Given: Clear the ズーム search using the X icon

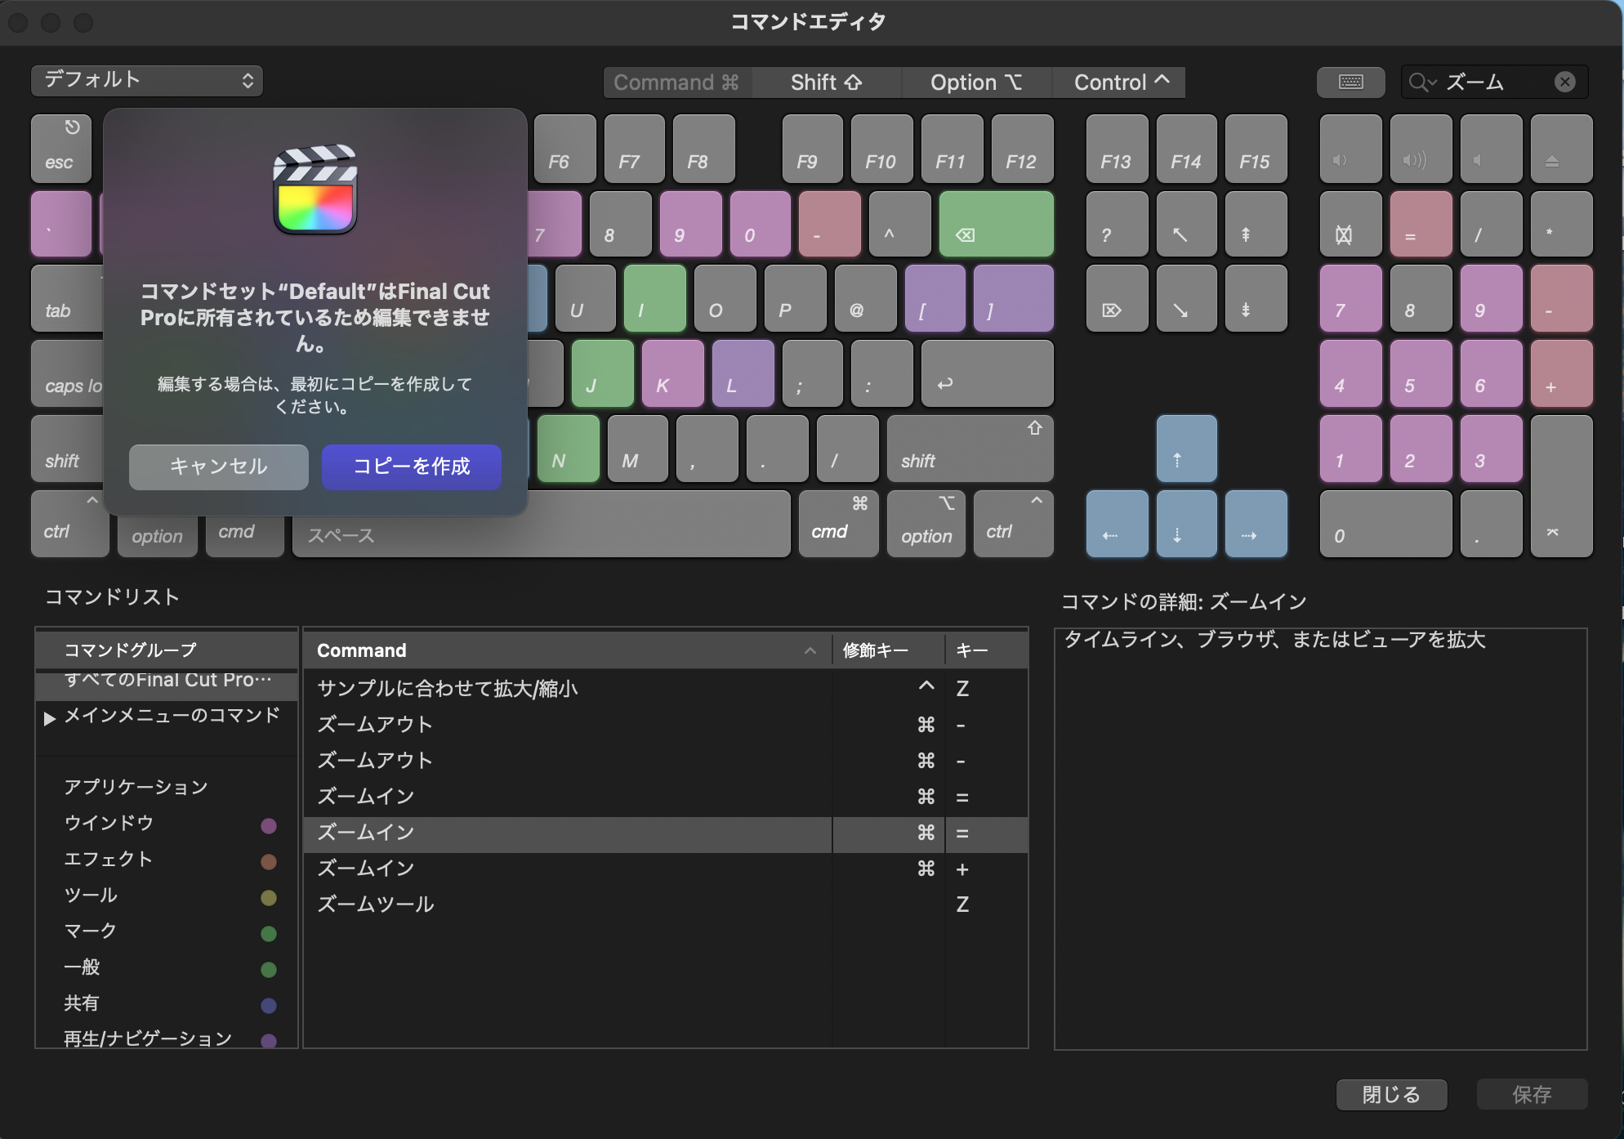Looking at the screenshot, I should coord(1565,81).
